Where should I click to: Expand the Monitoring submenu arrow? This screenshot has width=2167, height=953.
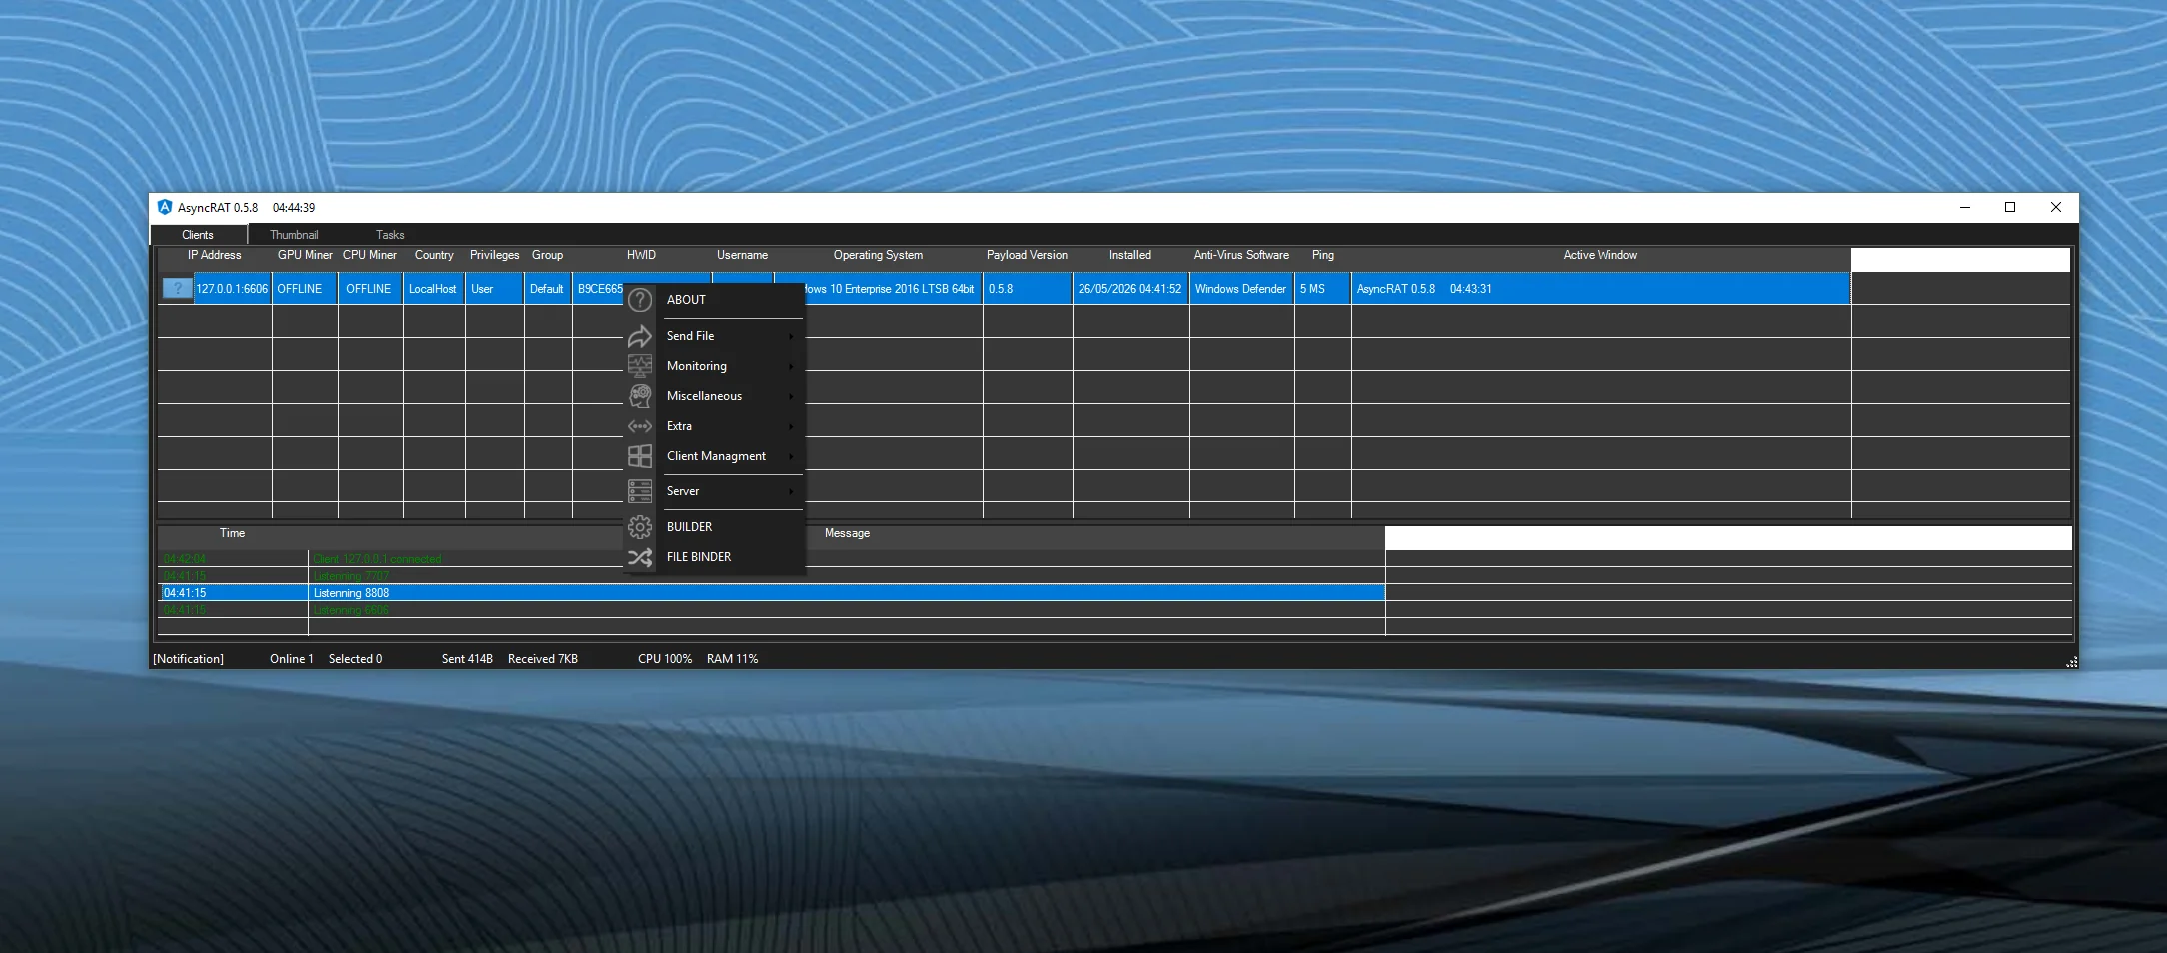point(791,366)
